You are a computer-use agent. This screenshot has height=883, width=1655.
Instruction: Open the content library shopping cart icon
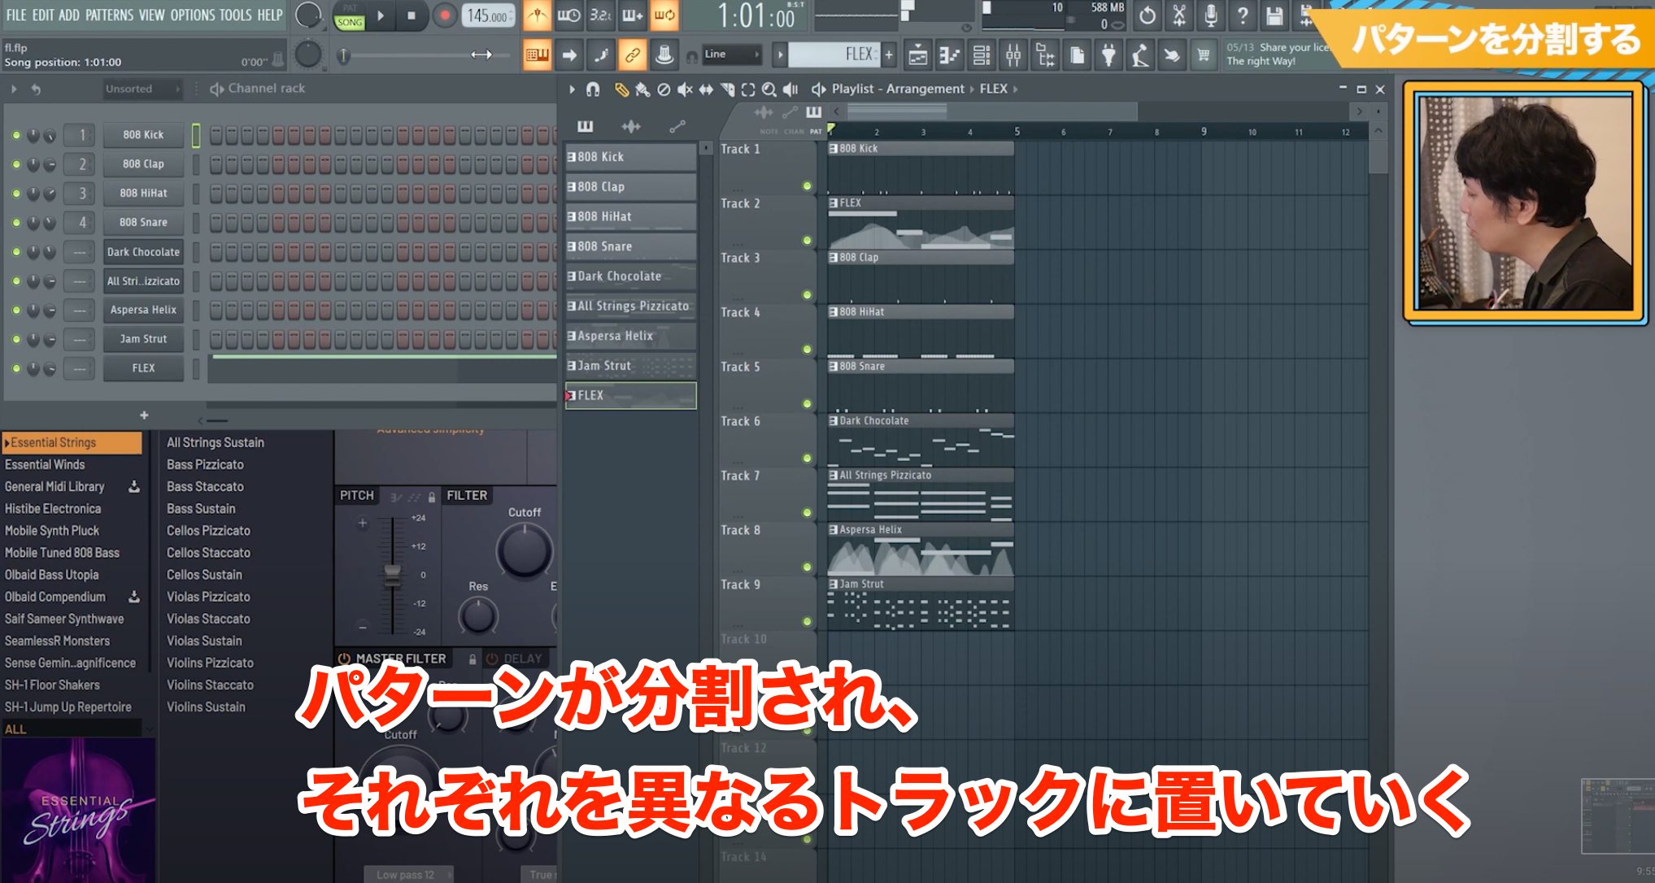click(1204, 55)
